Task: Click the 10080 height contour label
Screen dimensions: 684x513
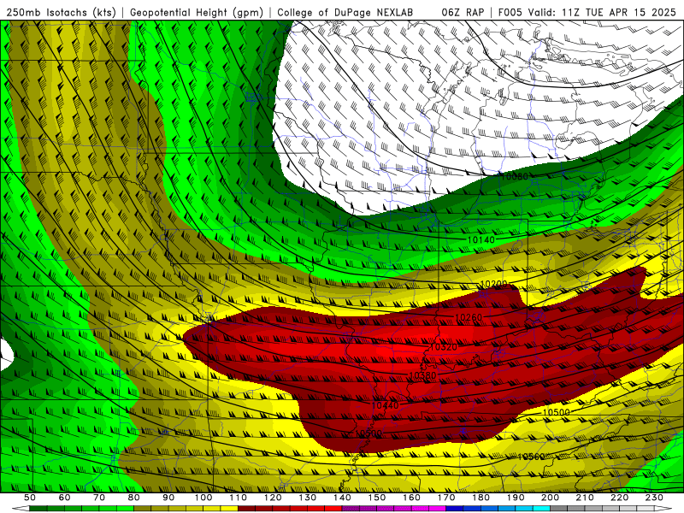Action: click(x=515, y=177)
